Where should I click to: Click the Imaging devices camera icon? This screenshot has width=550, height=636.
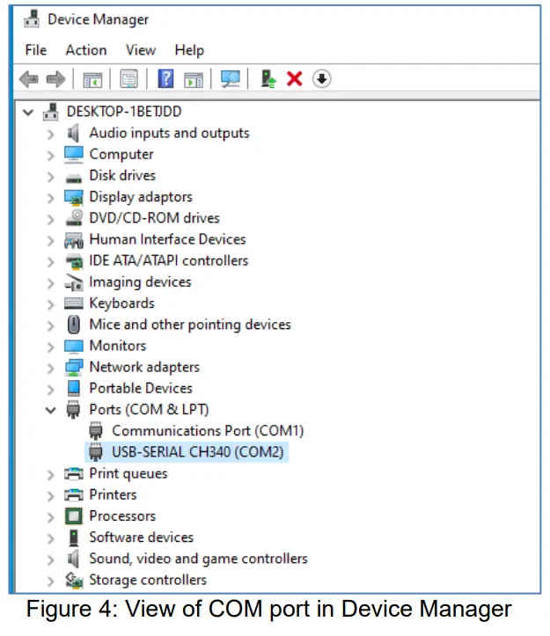tap(73, 282)
